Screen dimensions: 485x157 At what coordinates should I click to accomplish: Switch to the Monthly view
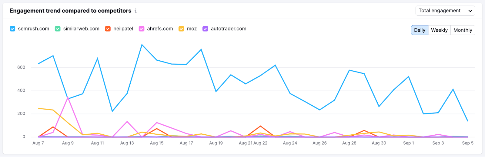click(x=463, y=30)
